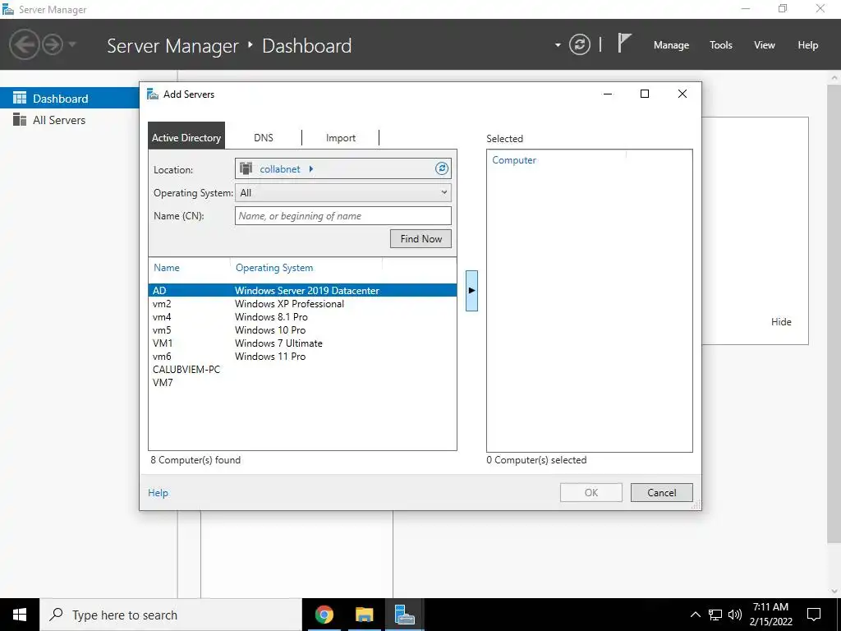The width and height of the screenshot is (841, 631).
Task: Show hidden system tray icons
Action: point(695,615)
